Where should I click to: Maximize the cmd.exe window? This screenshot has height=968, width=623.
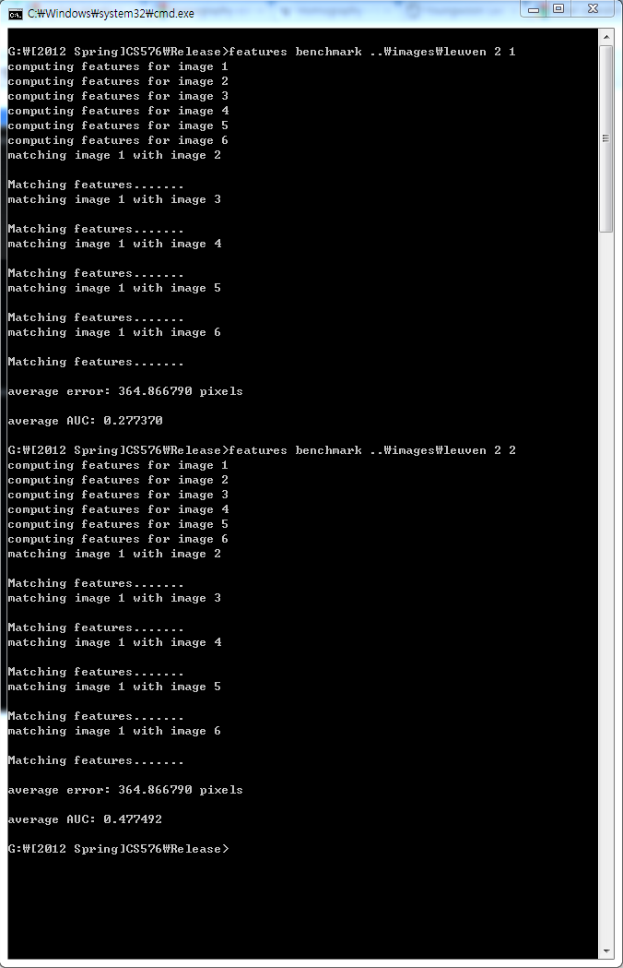558,9
